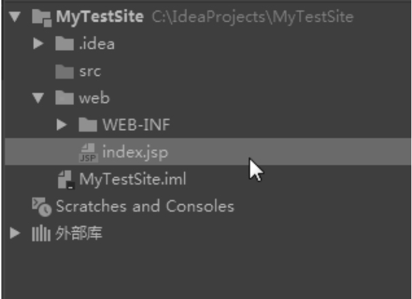The width and height of the screenshot is (412, 299).
Task: Click the .idea folder icon
Action: [64, 45]
